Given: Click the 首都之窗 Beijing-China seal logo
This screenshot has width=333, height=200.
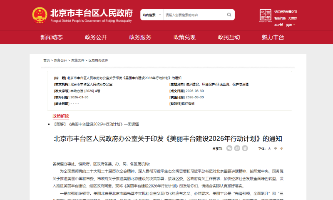Looking at the screenshot, I should pyautogui.click(x=266, y=15).
